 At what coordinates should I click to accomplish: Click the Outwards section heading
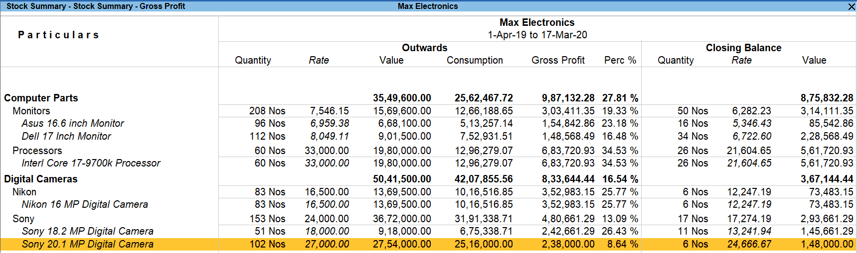coord(425,48)
